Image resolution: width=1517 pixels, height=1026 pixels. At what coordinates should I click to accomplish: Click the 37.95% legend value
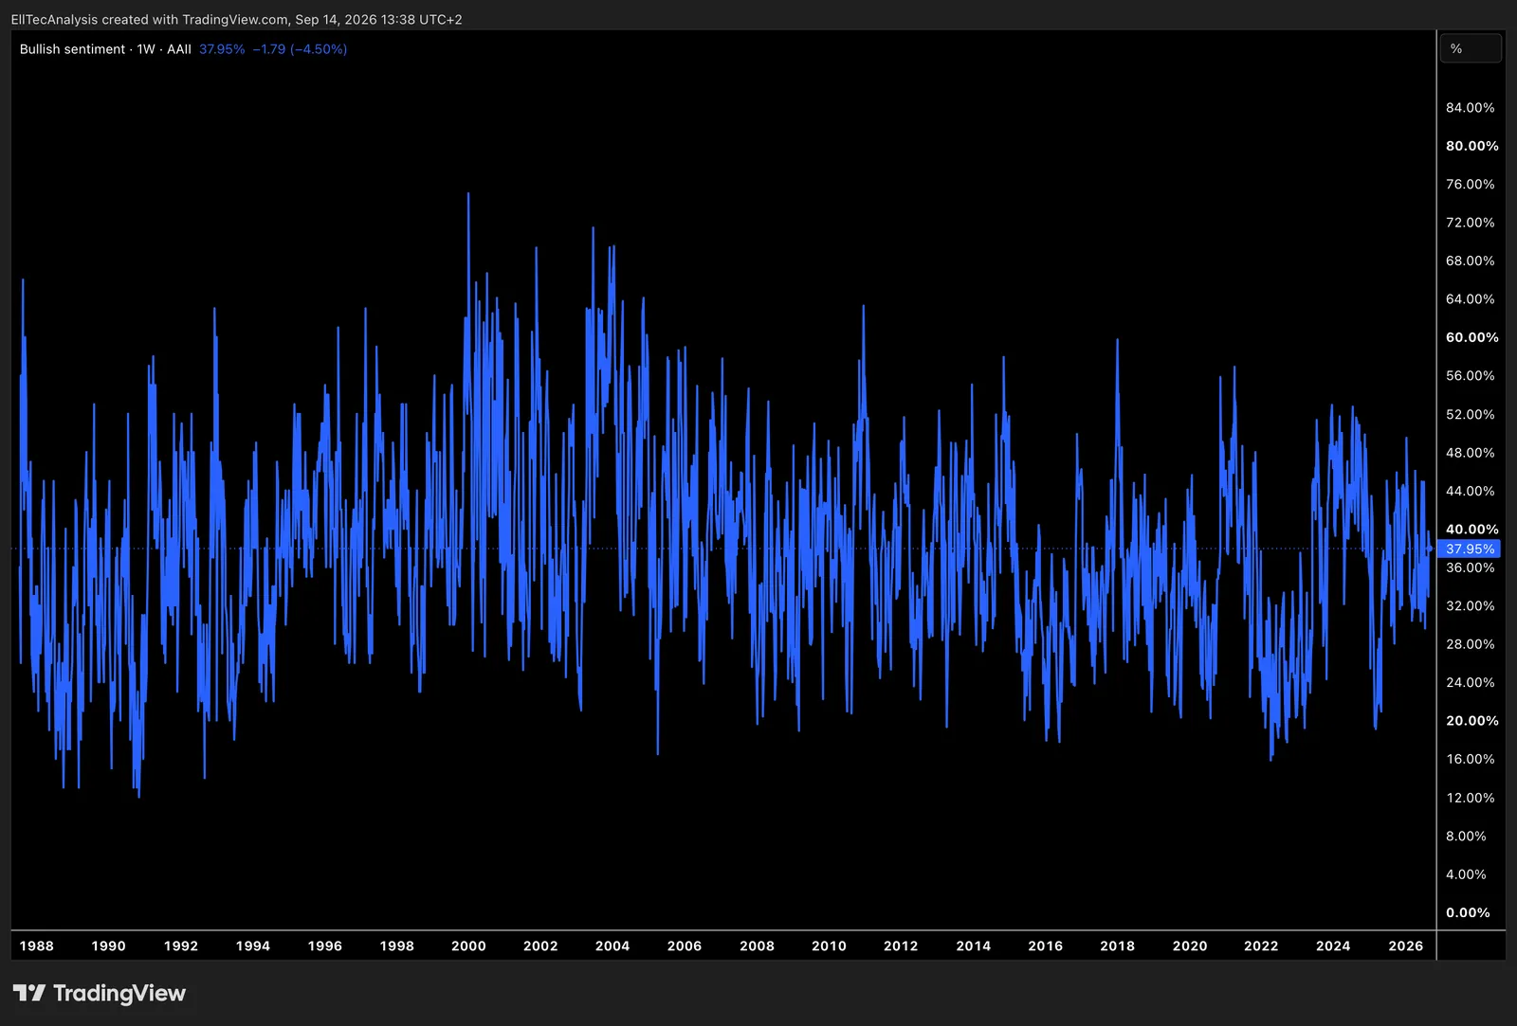click(222, 49)
